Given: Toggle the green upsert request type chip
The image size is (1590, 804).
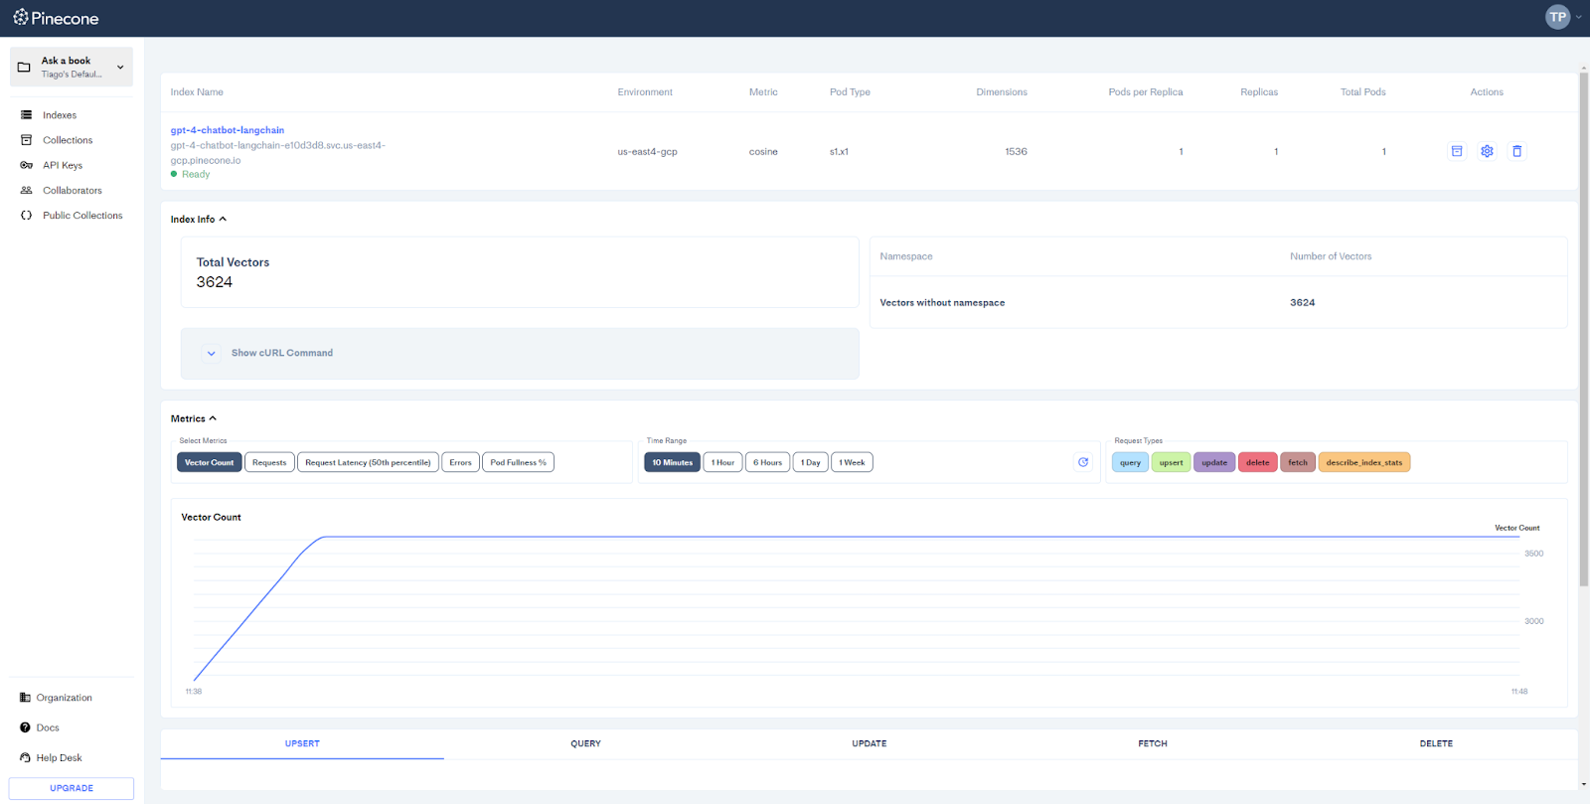Looking at the screenshot, I should [1172, 462].
